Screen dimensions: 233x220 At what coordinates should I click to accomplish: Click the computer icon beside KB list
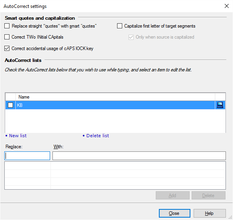coord(220,105)
